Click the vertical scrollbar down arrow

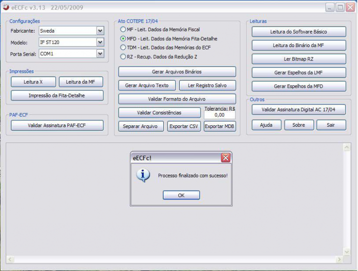347,252
